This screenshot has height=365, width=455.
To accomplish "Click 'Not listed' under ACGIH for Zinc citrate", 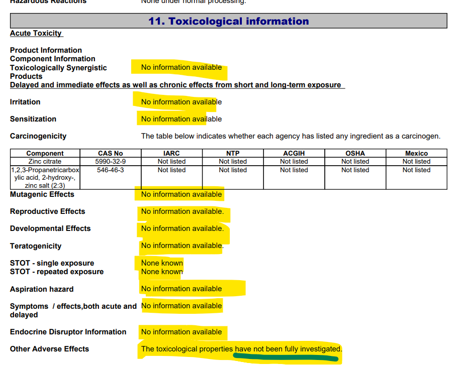I will pos(294,161).
